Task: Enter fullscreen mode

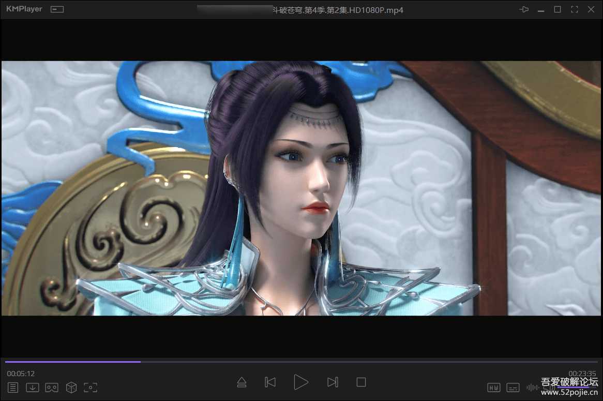Action: [574, 9]
